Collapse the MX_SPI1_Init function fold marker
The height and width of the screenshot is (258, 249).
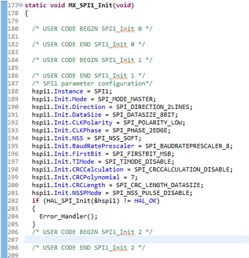pos(21,5)
